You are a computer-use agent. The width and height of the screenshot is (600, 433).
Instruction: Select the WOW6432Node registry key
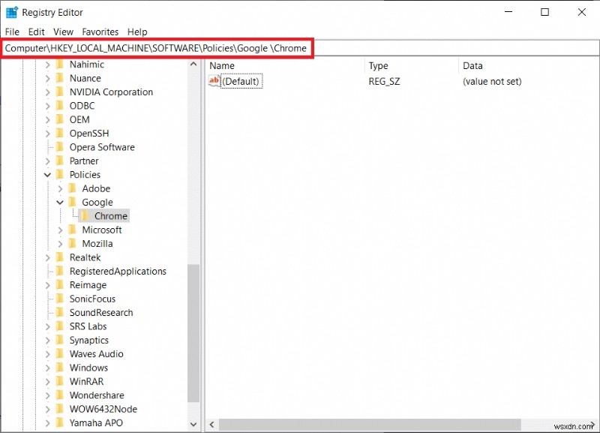(88, 409)
